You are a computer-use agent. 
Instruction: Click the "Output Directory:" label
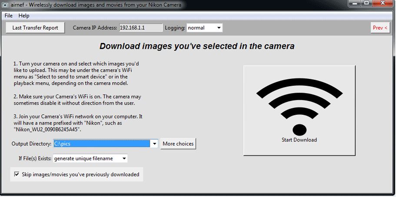coord(32,144)
